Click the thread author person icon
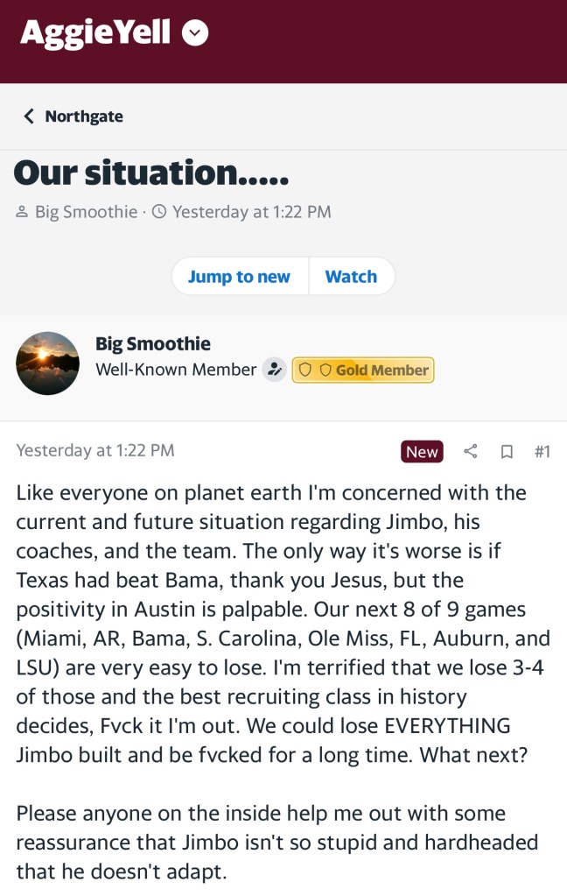 tap(22, 212)
